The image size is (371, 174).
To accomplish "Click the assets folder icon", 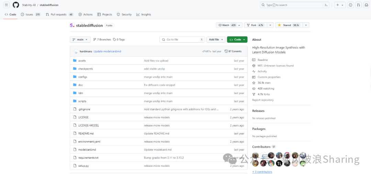I will [x=75, y=61].
